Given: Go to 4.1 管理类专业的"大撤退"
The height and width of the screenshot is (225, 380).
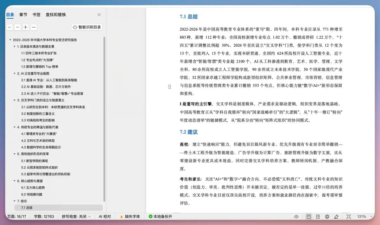Looking at the screenshot, I should [39, 134].
